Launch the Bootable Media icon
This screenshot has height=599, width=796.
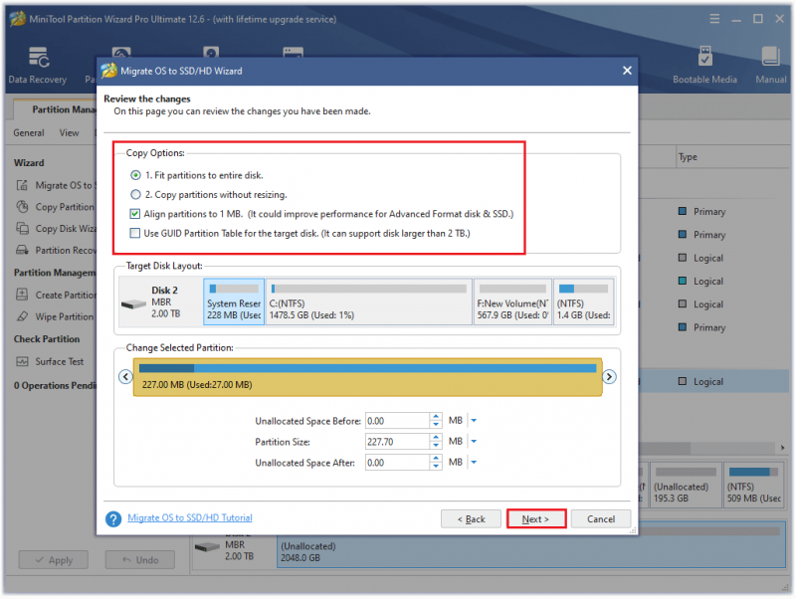pyautogui.click(x=704, y=57)
